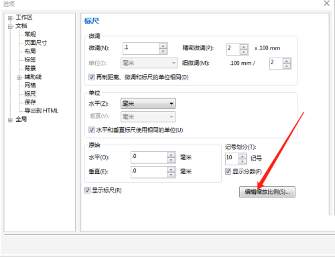Increase the 微调(N) value

point(163,46)
